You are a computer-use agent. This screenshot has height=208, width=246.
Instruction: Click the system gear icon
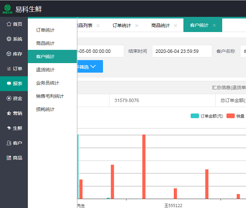coord(9,39)
